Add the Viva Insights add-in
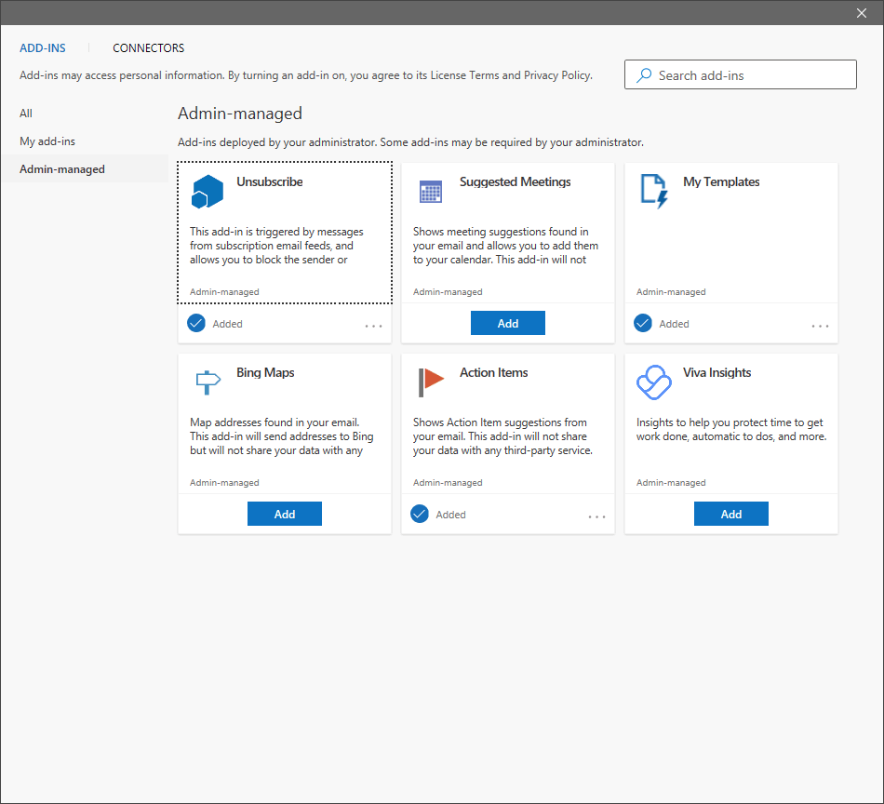The width and height of the screenshot is (884, 804). point(730,514)
